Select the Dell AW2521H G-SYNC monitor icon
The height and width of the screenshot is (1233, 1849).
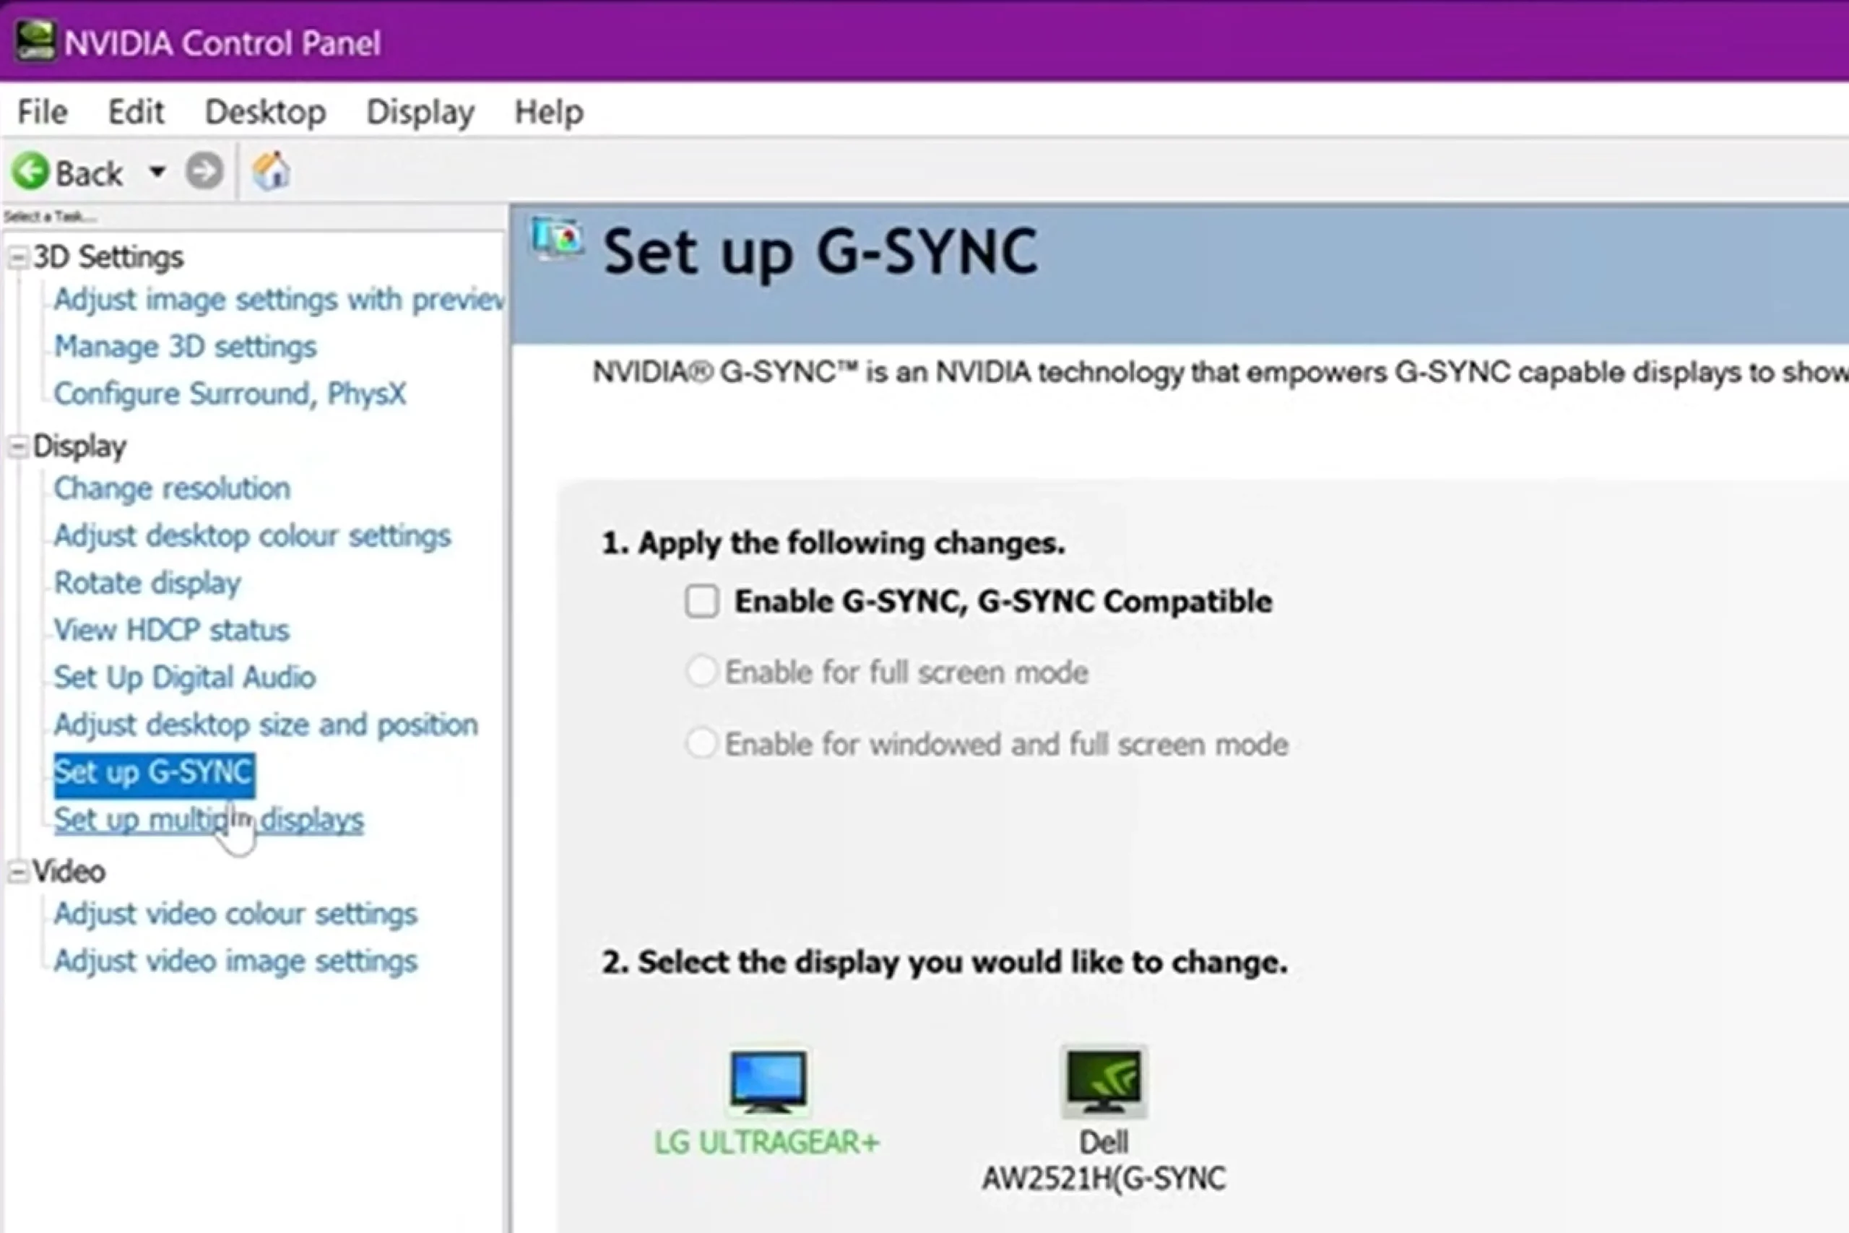coord(1104,1081)
